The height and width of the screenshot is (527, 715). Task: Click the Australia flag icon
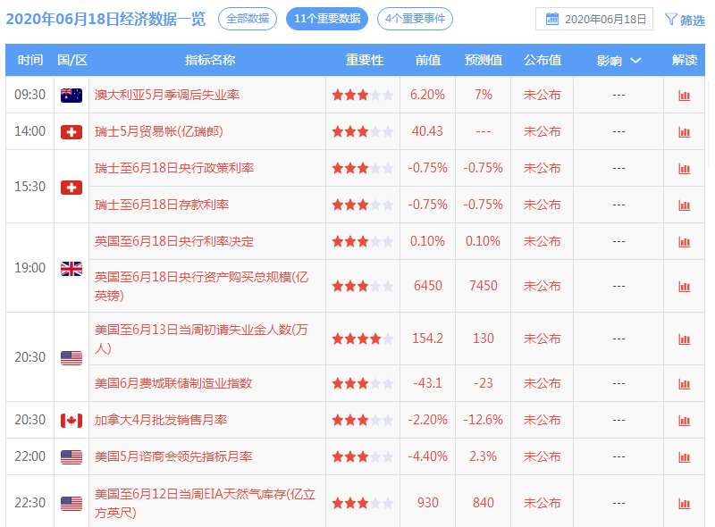click(x=71, y=95)
